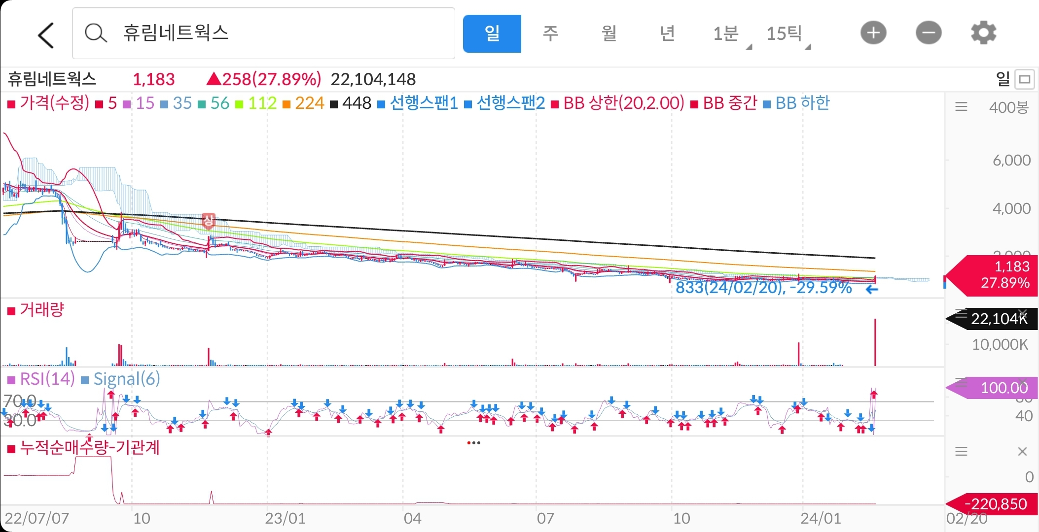
Task: Focus the 휴림네트웍스 stock search field
Action: [263, 33]
